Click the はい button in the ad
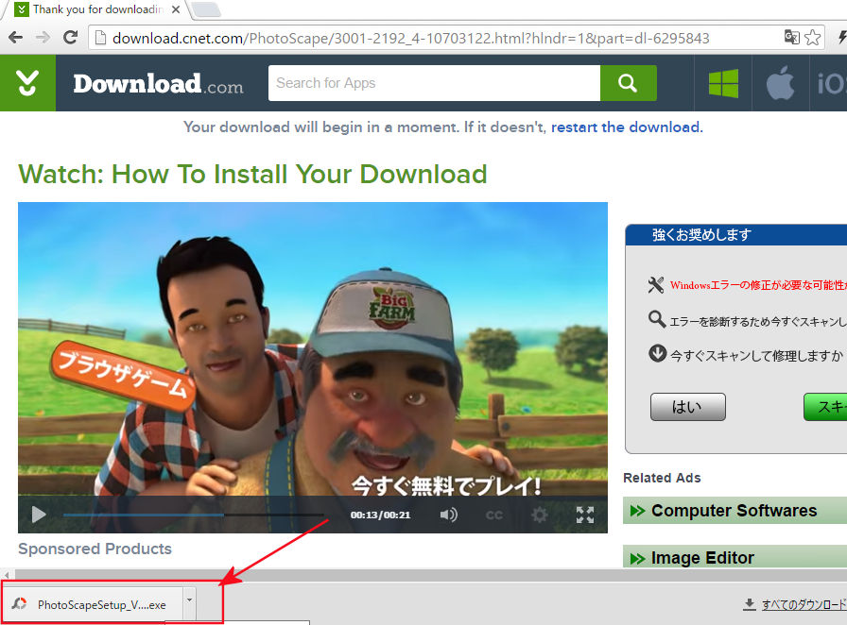 tap(687, 406)
